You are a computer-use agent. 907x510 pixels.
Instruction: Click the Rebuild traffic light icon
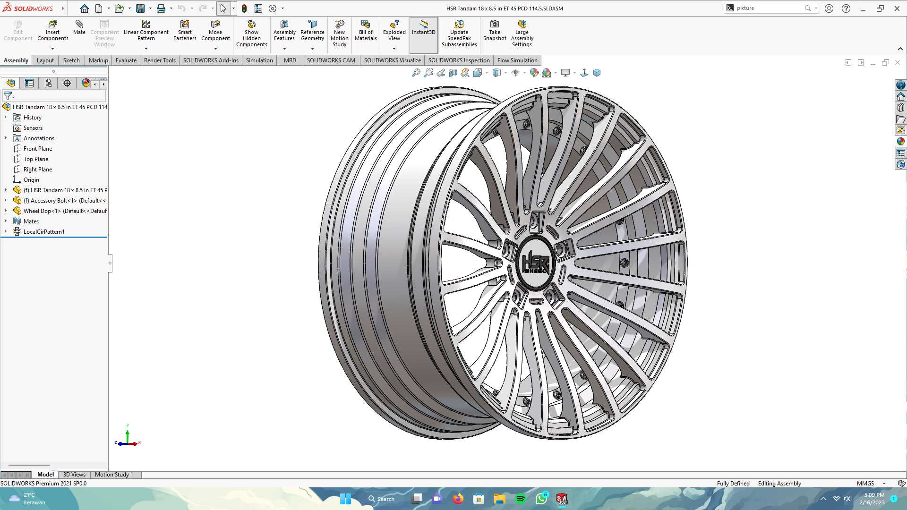pyautogui.click(x=244, y=8)
